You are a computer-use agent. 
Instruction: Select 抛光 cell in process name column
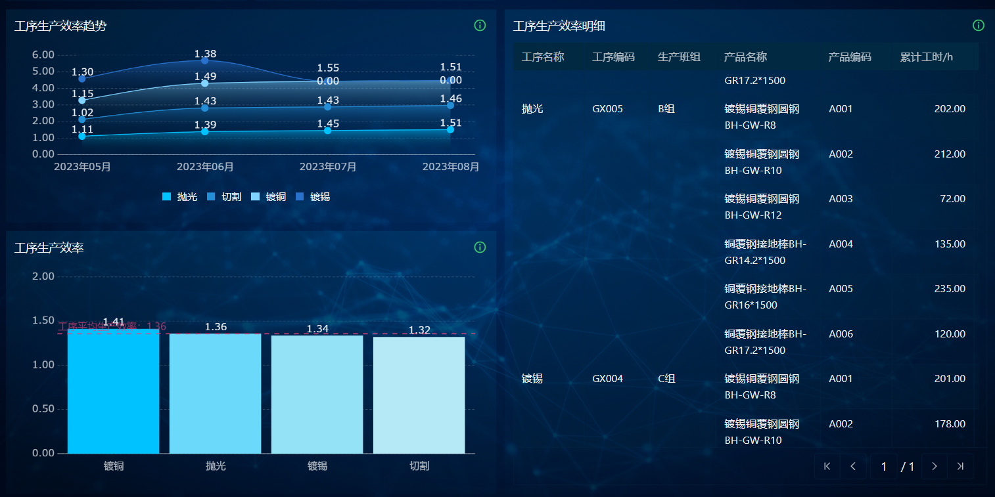pos(532,109)
